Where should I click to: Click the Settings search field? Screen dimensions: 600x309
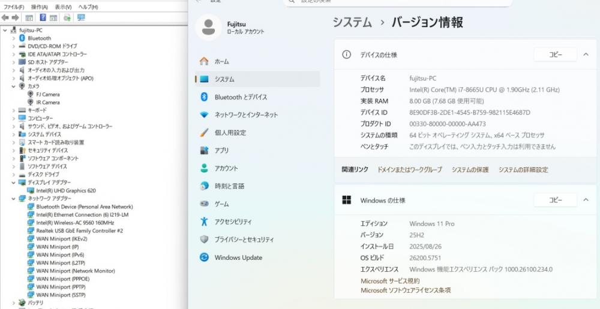pyautogui.click(x=398, y=2)
